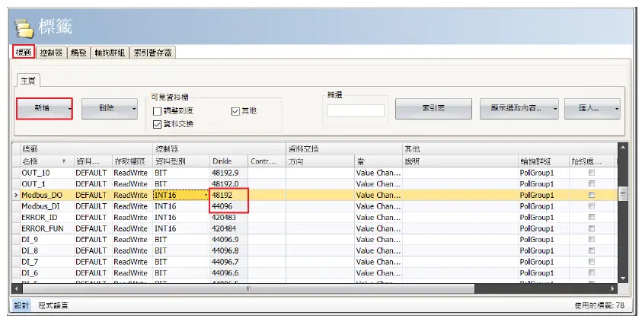
Task: Toggle the 始終處 checkbox for ERROR_FUN
Action: 592,228
